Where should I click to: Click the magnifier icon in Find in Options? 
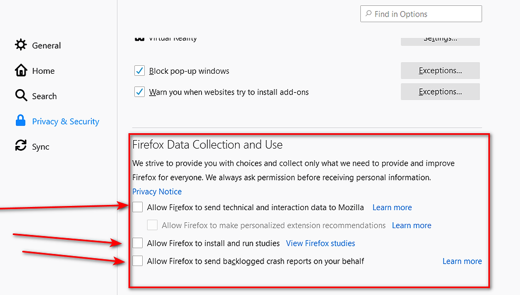coord(368,14)
